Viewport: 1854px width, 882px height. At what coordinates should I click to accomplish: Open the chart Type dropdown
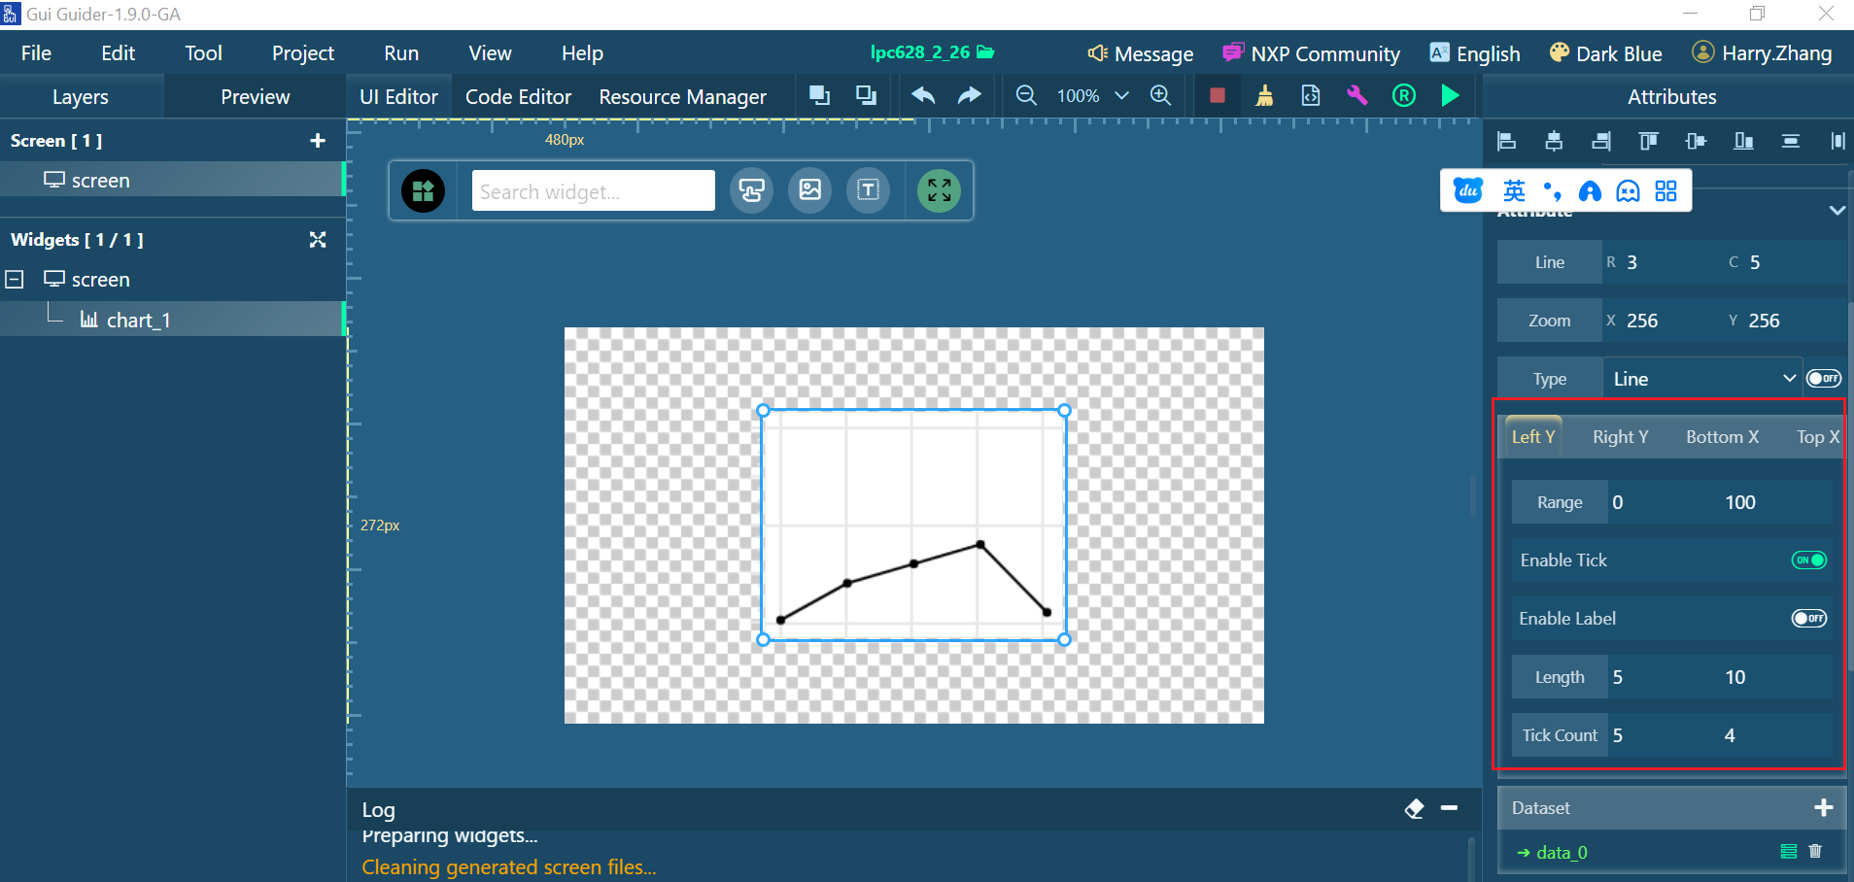(x=1702, y=379)
